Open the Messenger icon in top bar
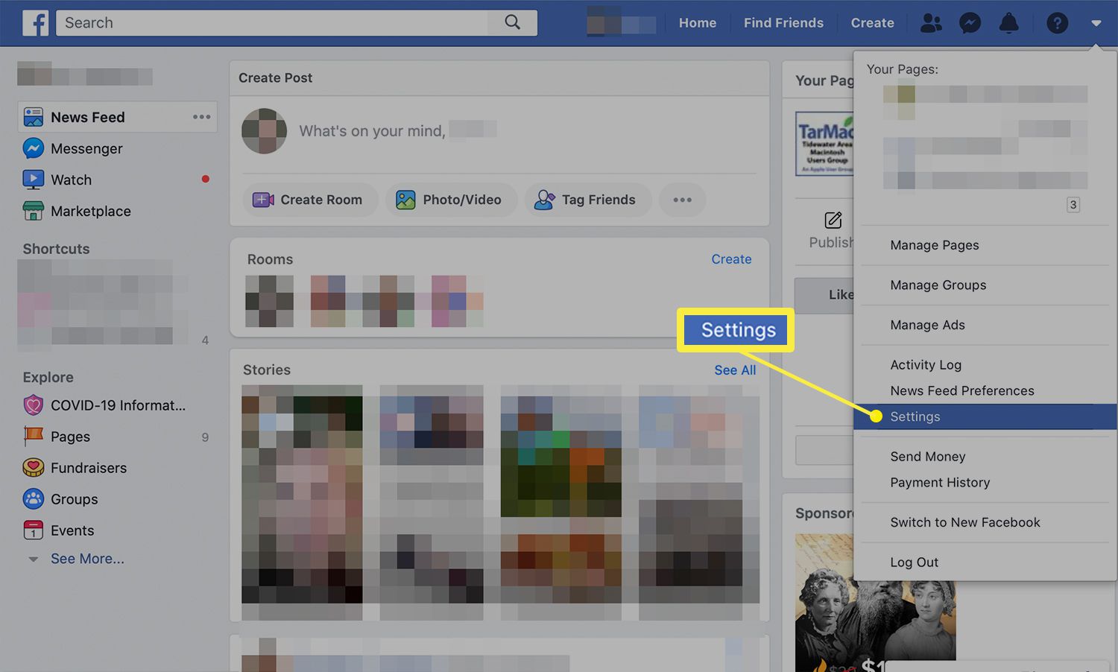The width and height of the screenshot is (1118, 672). [970, 23]
